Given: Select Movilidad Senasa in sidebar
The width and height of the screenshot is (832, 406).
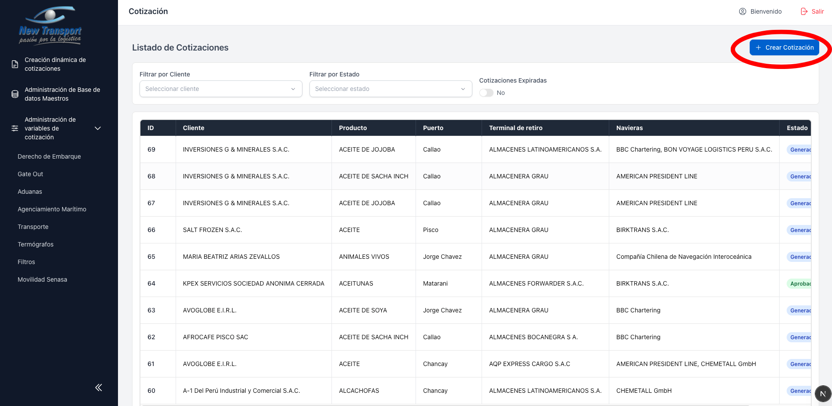Looking at the screenshot, I should pos(42,279).
